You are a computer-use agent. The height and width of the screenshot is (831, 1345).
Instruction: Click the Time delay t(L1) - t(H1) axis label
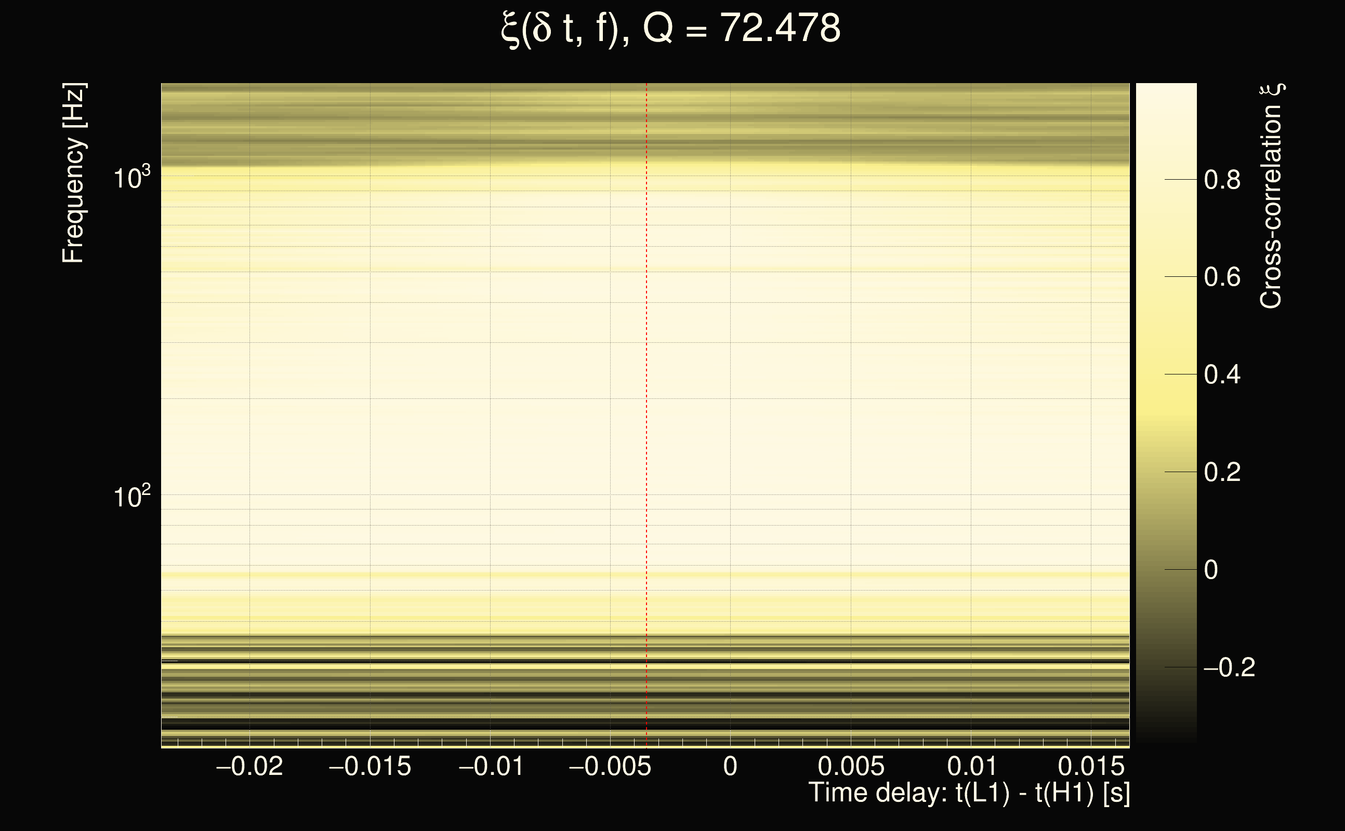(969, 793)
